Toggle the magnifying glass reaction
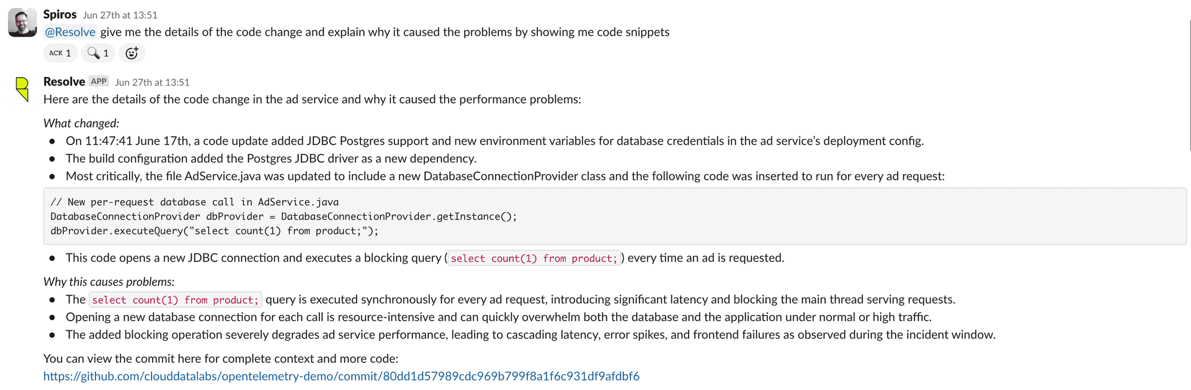The height and width of the screenshot is (390, 1191). click(98, 53)
